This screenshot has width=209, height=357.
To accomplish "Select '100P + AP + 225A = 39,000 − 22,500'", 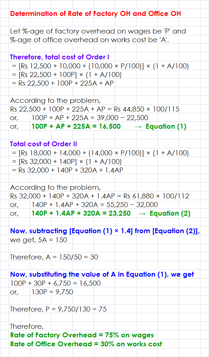I will point(90,118).
